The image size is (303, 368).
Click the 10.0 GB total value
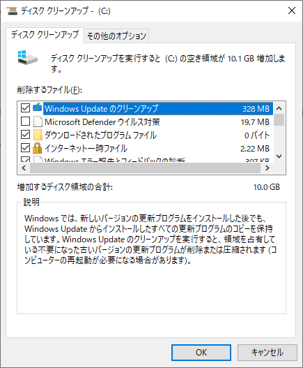(267, 187)
